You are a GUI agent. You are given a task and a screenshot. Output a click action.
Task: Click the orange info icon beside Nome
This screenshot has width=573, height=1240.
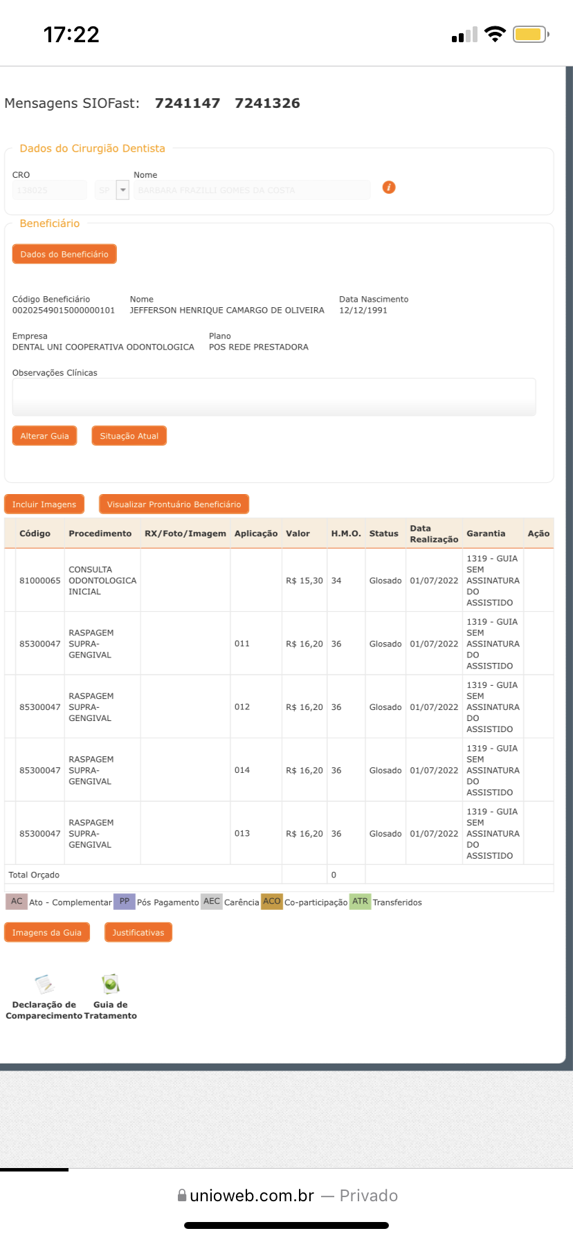(389, 188)
